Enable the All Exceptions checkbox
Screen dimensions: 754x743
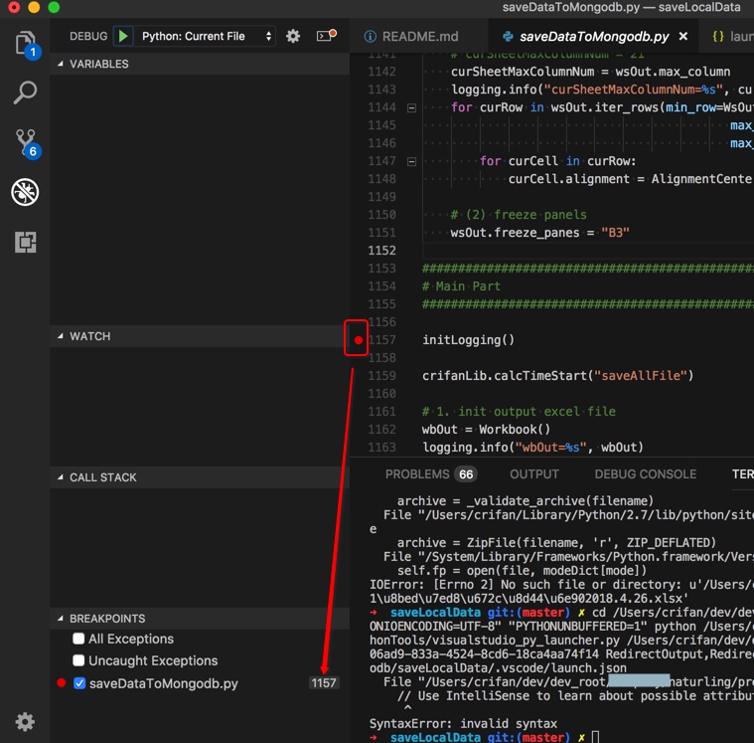[78, 639]
